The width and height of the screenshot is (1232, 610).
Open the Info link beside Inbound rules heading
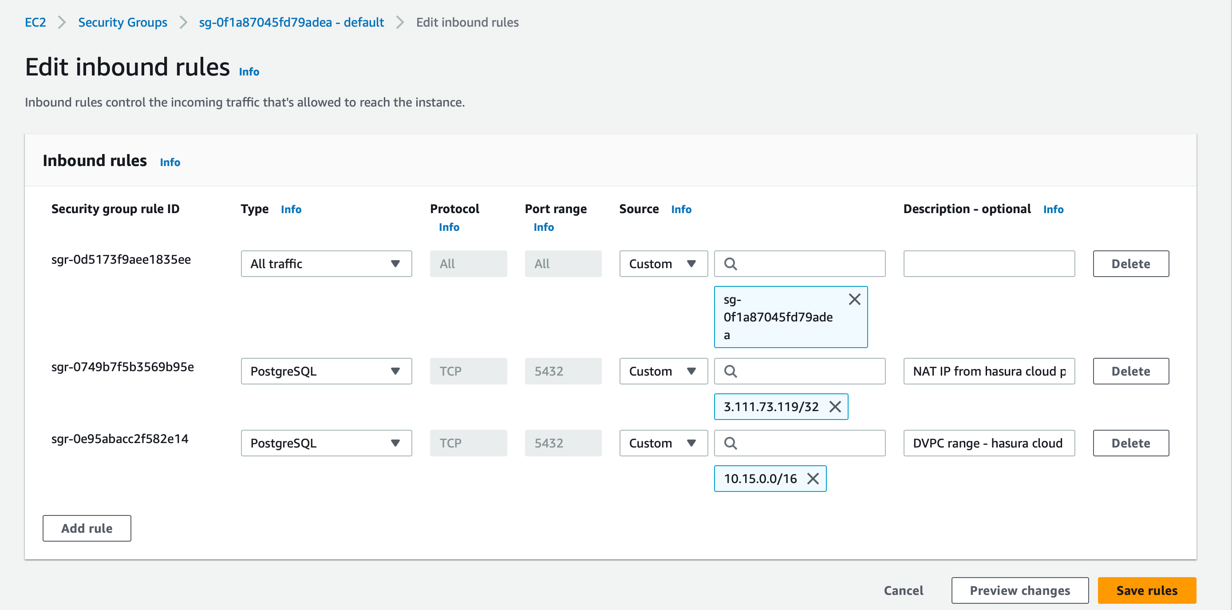(170, 162)
